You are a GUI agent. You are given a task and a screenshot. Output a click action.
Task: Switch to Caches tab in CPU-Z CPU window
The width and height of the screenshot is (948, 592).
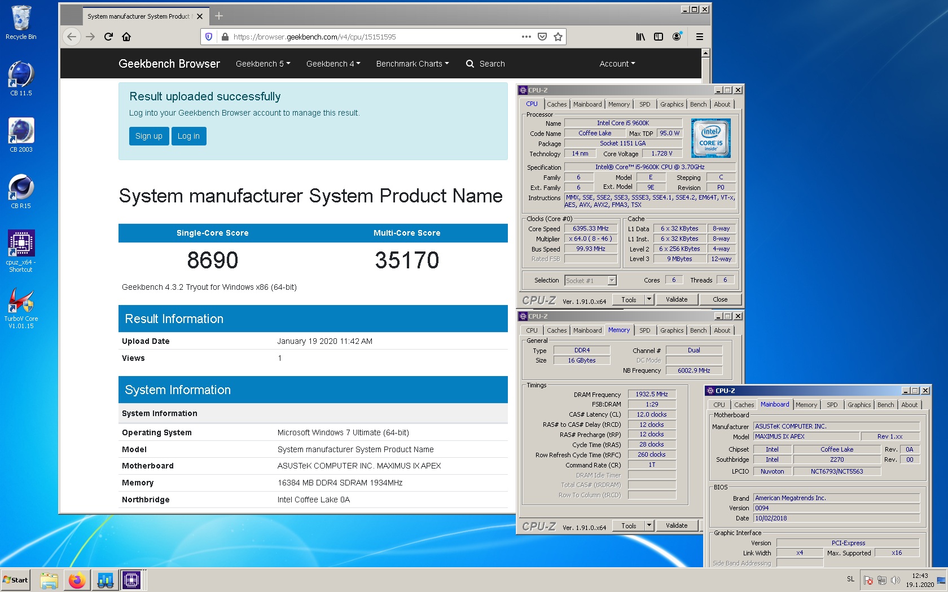[556, 104]
